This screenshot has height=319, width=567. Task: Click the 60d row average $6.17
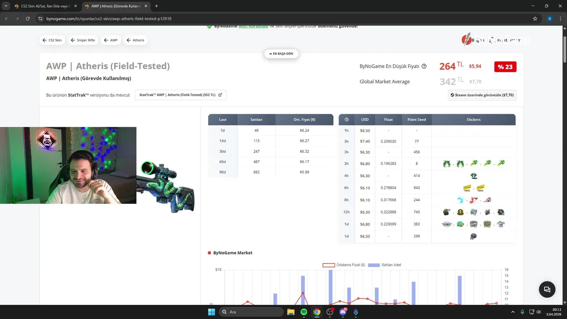pyautogui.click(x=304, y=162)
